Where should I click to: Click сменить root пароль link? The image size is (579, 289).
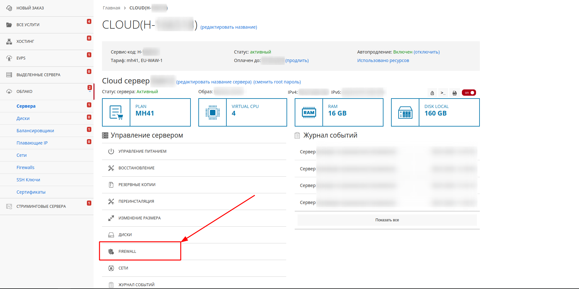pos(277,82)
